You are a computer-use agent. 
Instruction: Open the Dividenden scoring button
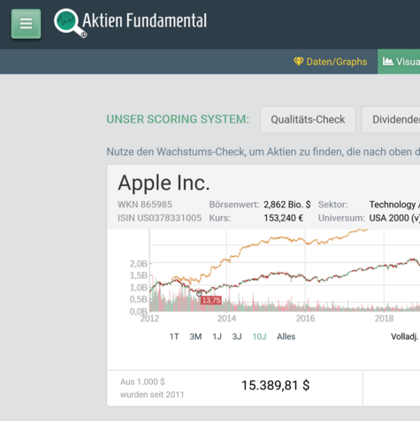[x=391, y=119]
